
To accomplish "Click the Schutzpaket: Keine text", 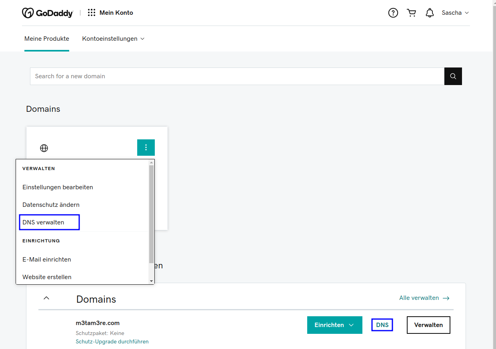I will tap(100, 333).
